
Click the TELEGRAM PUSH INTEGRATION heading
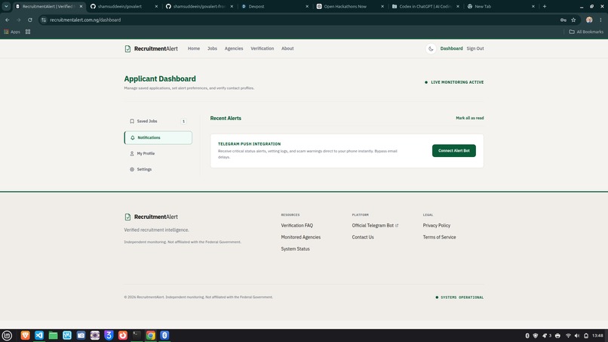click(250, 144)
